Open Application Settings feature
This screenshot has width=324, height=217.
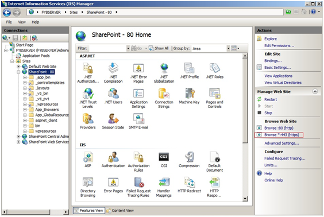tap(138, 98)
